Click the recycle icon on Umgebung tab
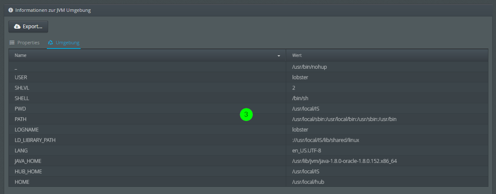 click(x=51, y=43)
